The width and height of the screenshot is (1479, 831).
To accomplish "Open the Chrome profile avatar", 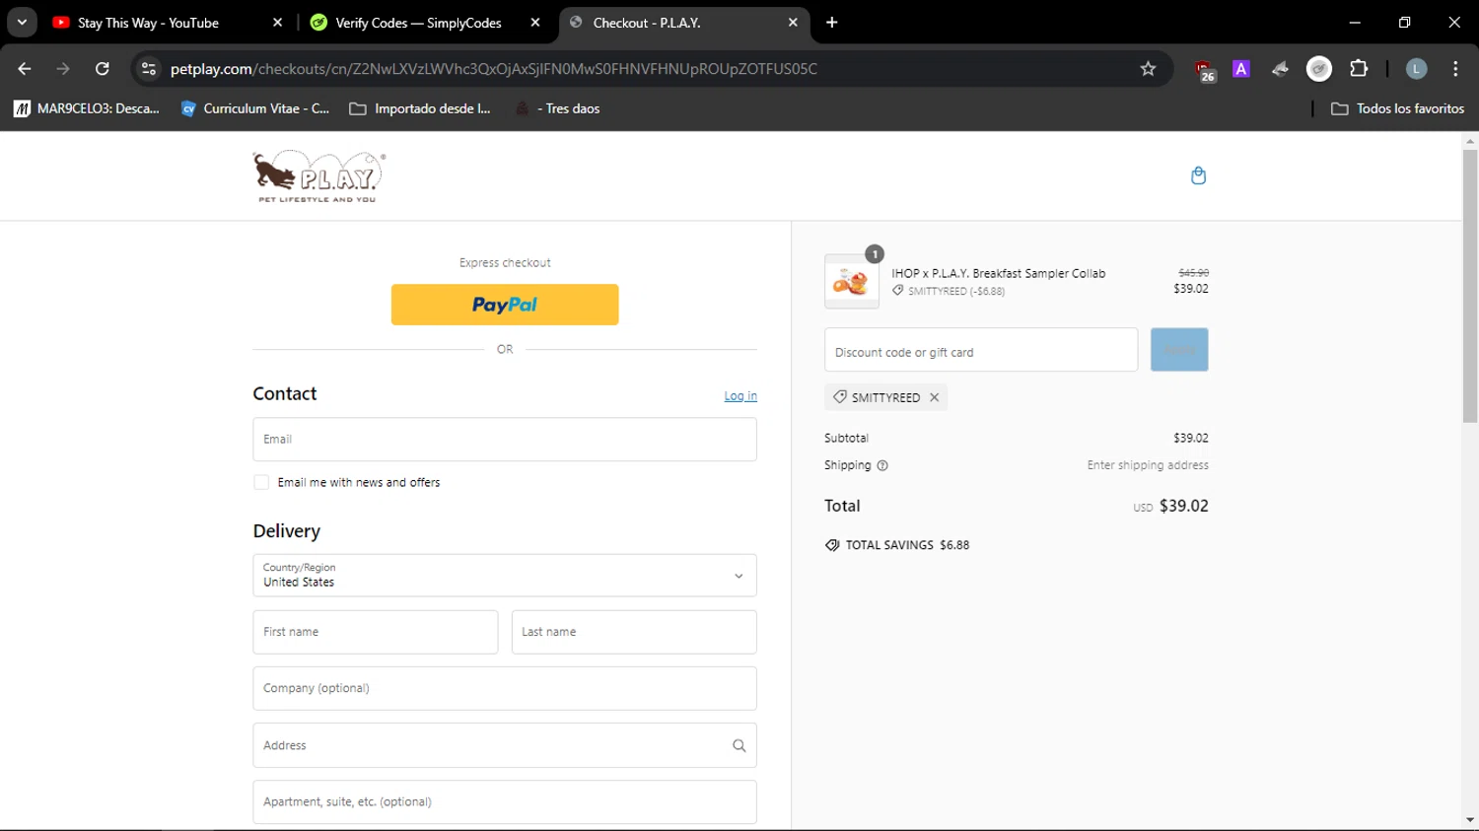I will [x=1416, y=69].
